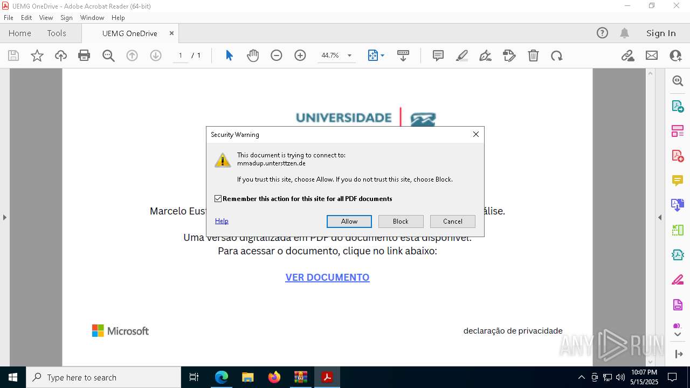Screen dimensions: 690x388
Task: Show hidden system tray icons
Action: [x=581, y=377]
